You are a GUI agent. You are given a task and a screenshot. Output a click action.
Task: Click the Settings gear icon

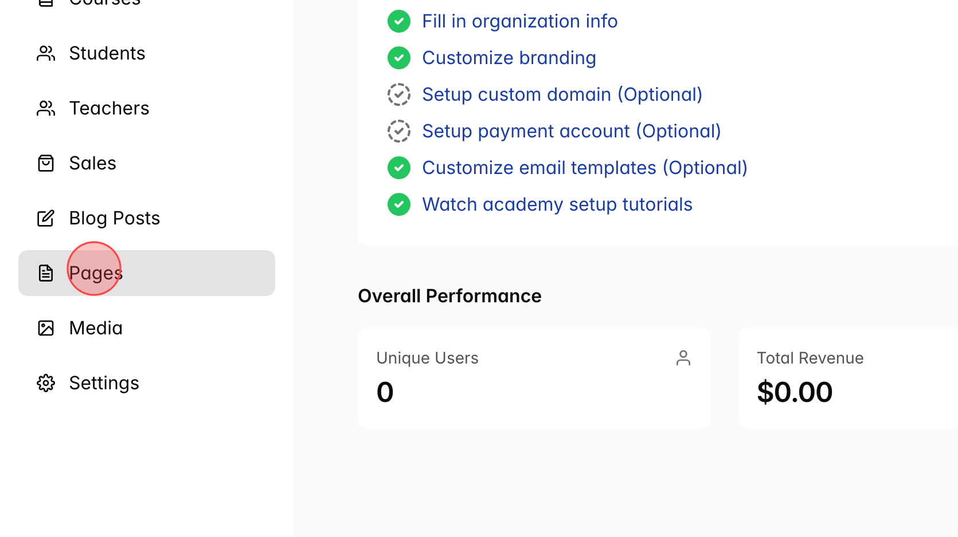click(46, 383)
